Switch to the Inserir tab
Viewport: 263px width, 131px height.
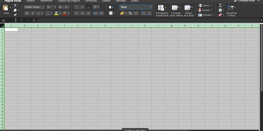[x=31, y=1]
